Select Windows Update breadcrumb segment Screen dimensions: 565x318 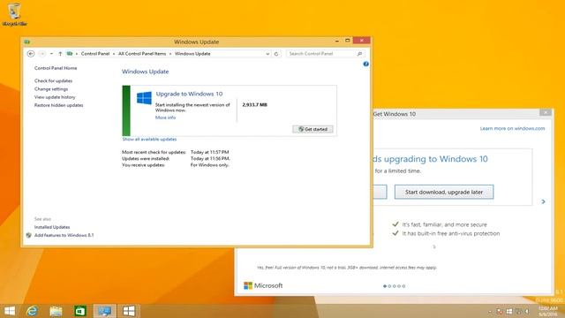(x=192, y=54)
